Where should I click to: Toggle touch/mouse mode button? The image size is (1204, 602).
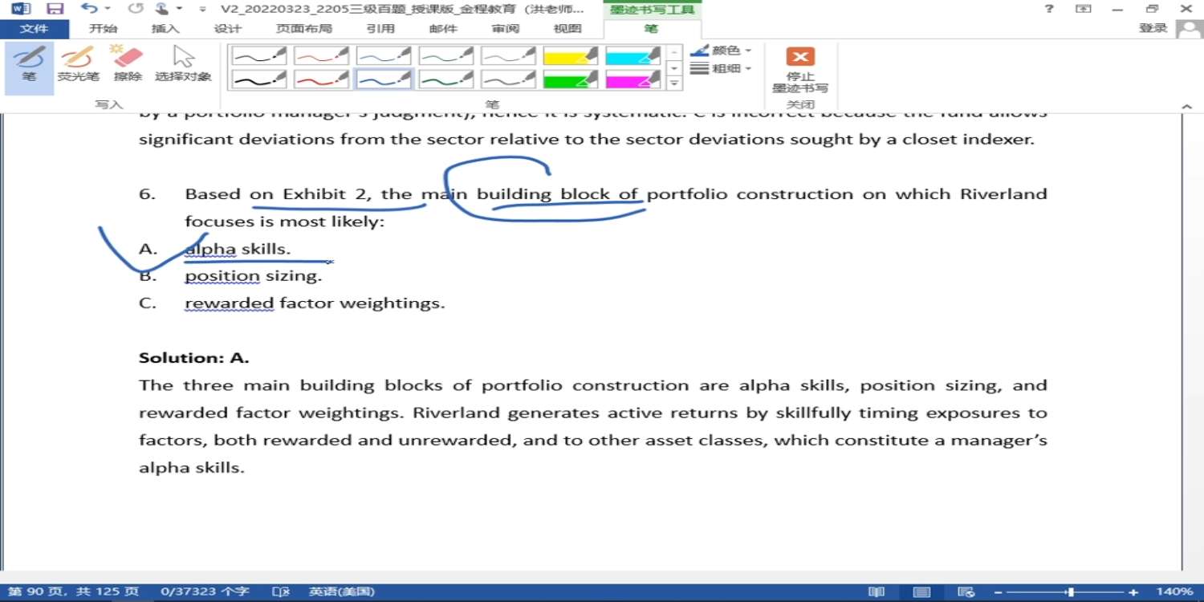[x=163, y=9]
